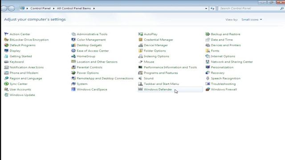Click the BitLocker Drive Encryption icon
This screenshot has width=285, height=160.
[x=6, y=40]
